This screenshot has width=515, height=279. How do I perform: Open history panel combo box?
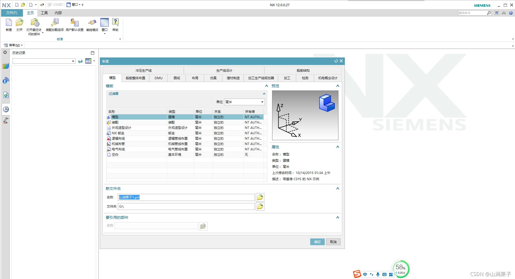click(44, 61)
